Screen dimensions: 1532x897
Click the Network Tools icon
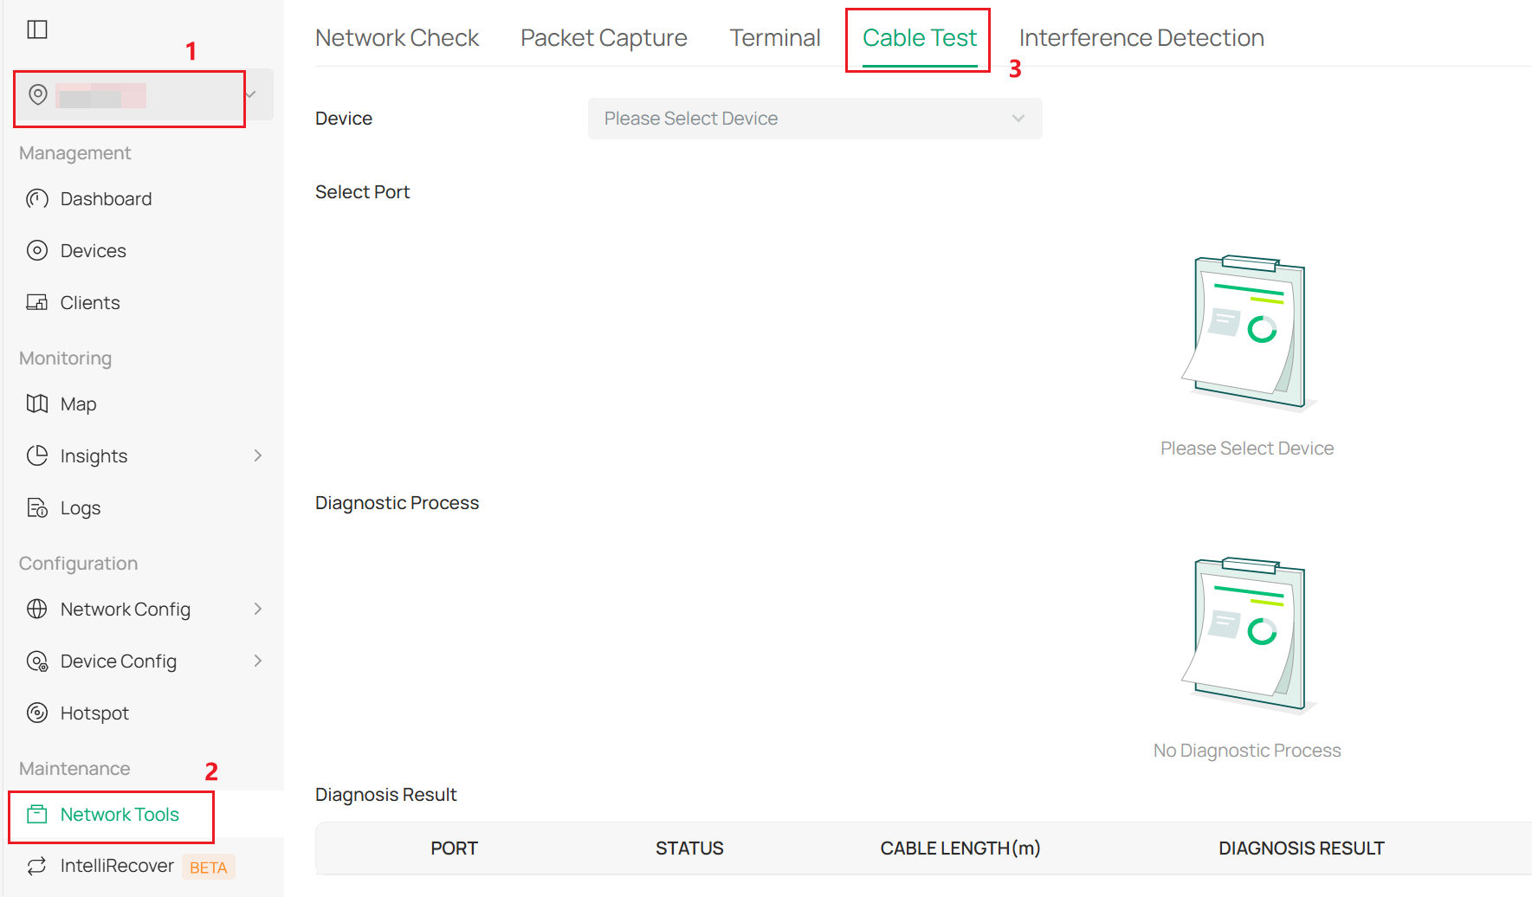[37, 814]
